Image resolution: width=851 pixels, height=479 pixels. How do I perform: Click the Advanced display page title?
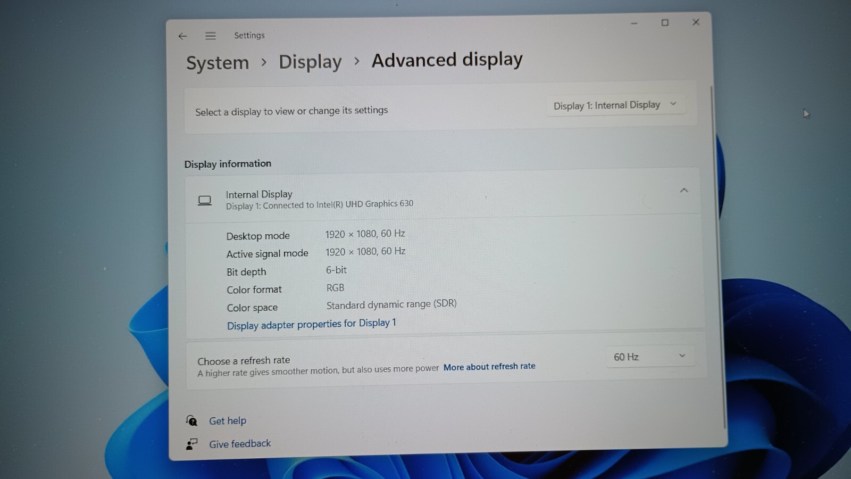tap(447, 60)
